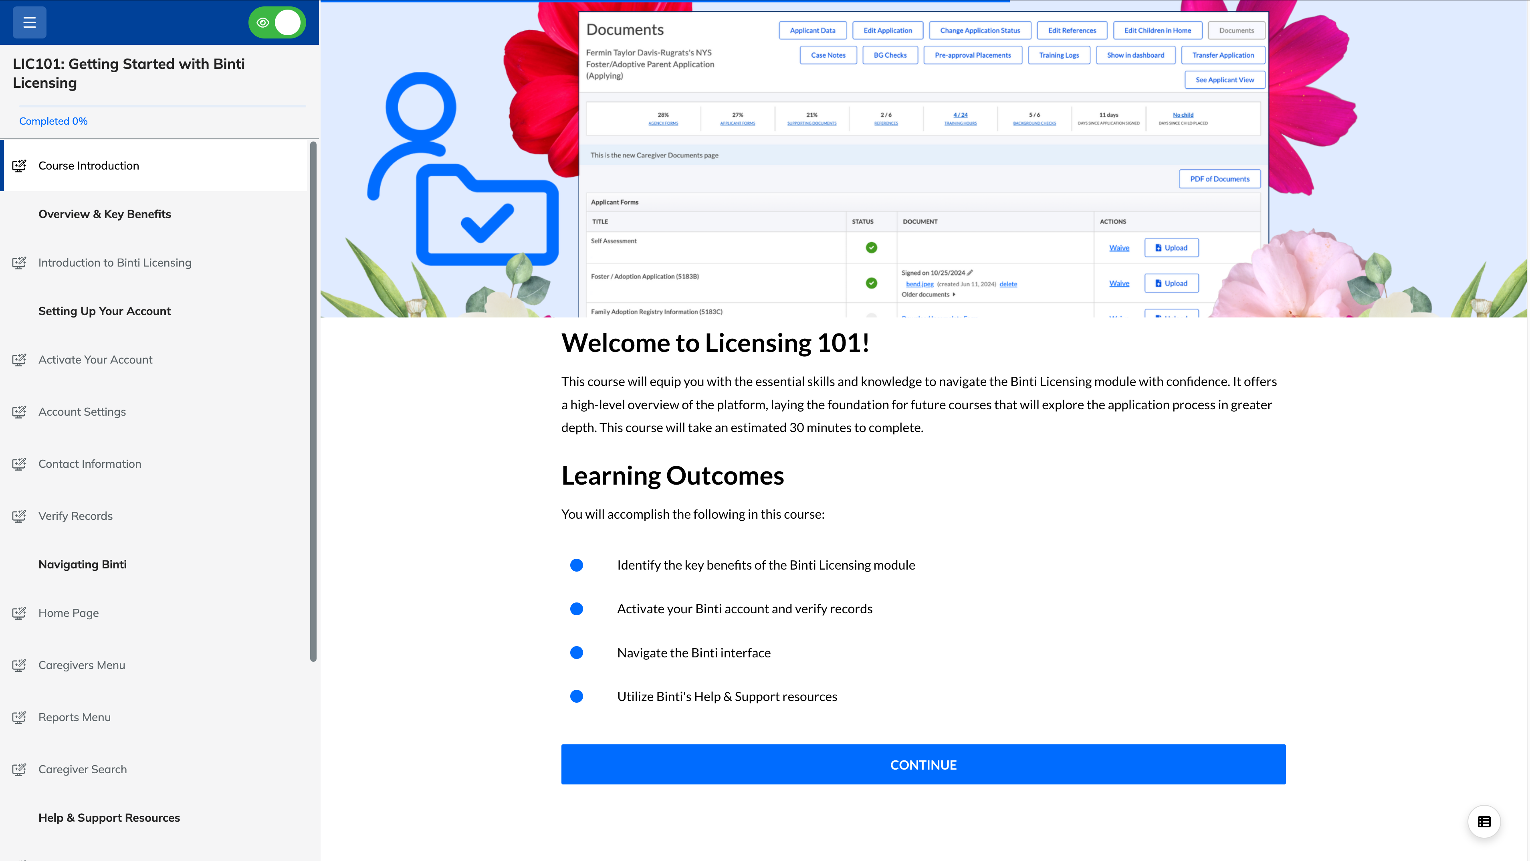This screenshot has width=1530, height=861.
Task: Select the Navigating Binti section heading
Action: coord(83,564)
